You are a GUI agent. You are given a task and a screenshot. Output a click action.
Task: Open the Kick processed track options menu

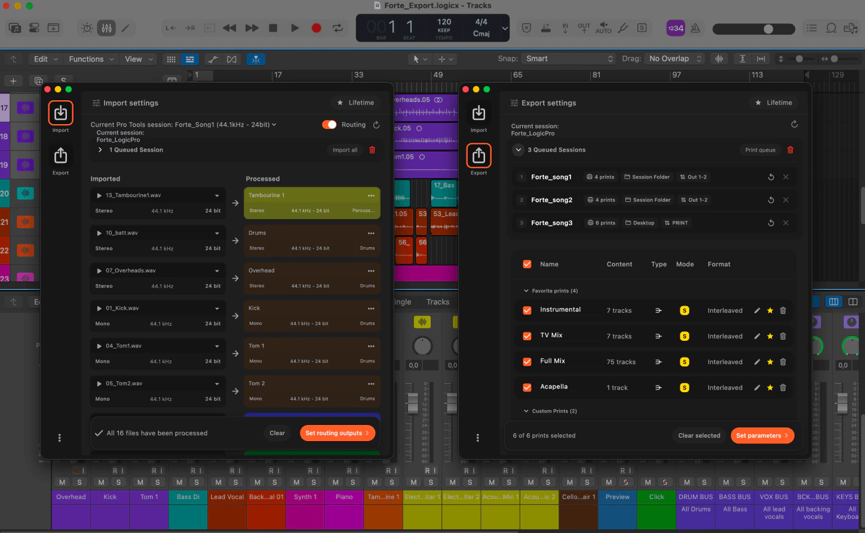(x=371, y=309)
